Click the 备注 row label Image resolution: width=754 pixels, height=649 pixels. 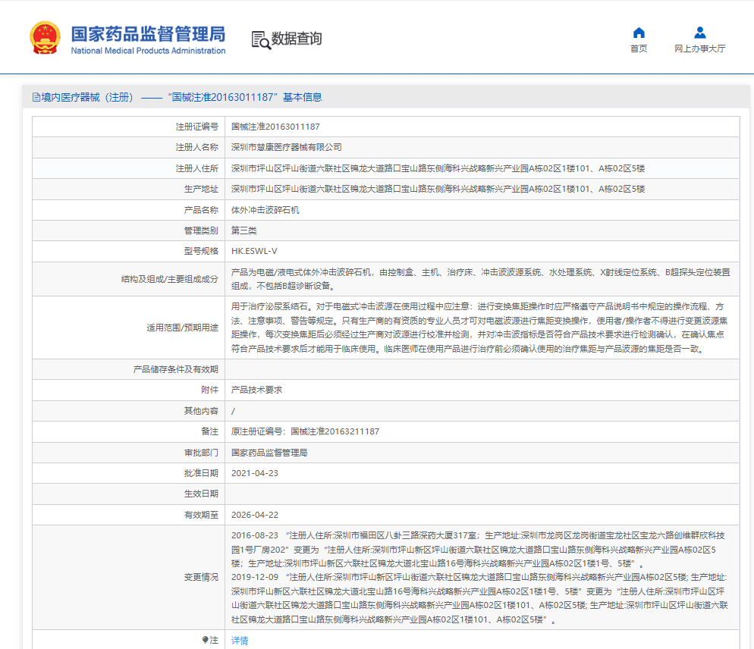point(209,431)
